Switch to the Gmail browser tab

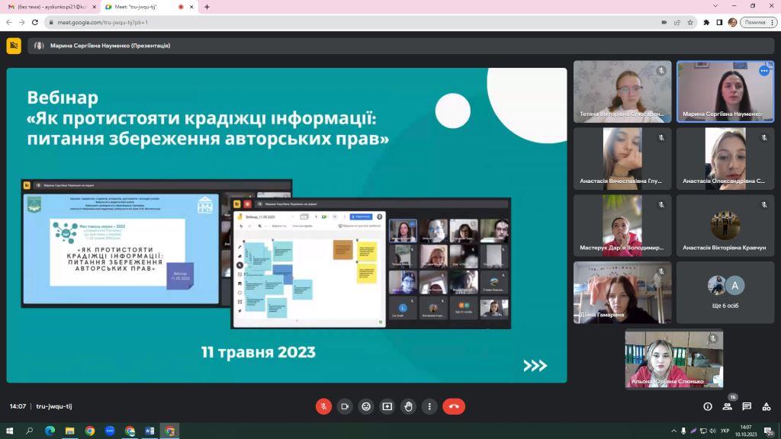(x=50, y=7)
